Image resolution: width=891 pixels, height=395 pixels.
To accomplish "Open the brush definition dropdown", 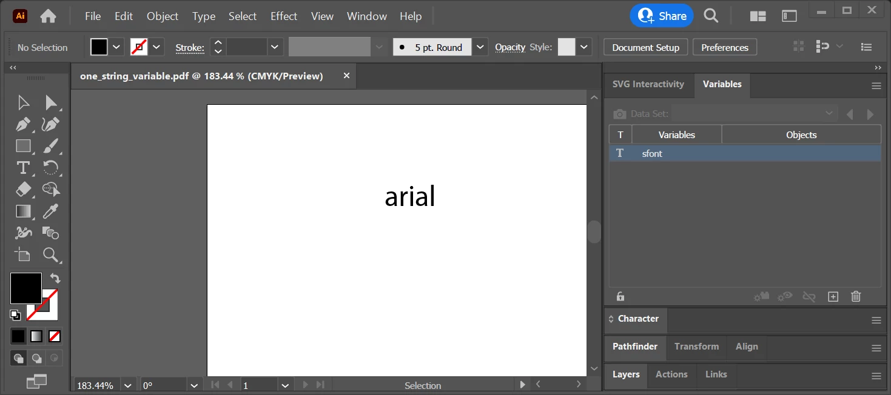I will [480, 47].
